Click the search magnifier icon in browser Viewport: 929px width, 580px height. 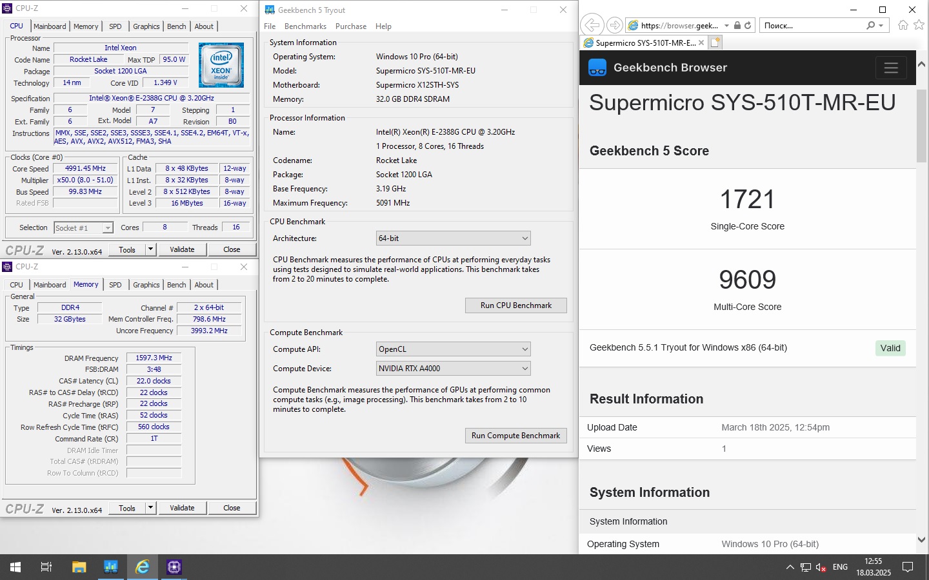871,25
